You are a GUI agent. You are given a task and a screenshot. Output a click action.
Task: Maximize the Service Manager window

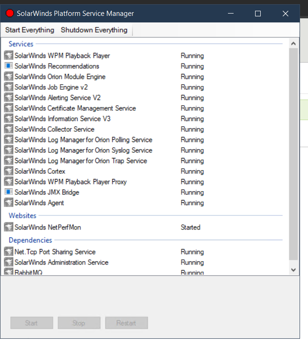tap(258, 14)
